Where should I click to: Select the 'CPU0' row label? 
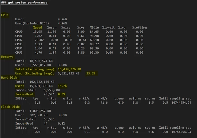click(19, 32)
